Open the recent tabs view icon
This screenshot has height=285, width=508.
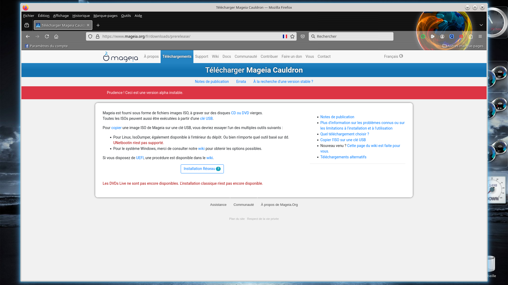pyautogui.click(x=27, y=25)
